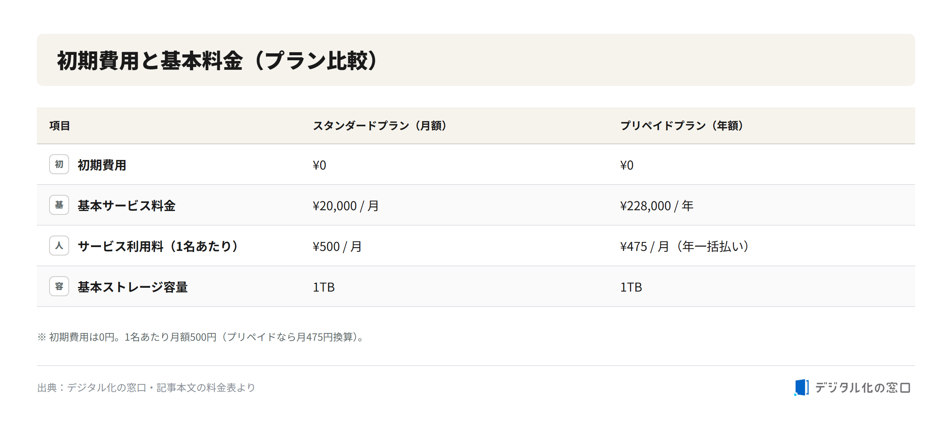Click the 初期費用 row label
The width and height of the screenshot is (952, 432).
click(102, 165)
